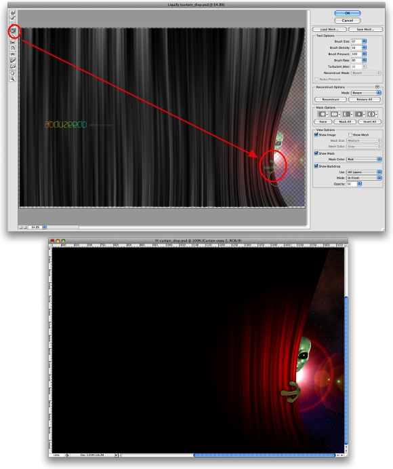Enable the Show Mesh checkbox
Screen dimensions: 393x469
350,134
